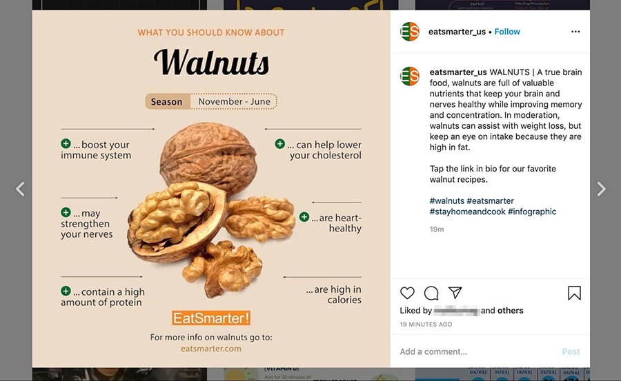Open the #eatsmarter hashtag

tap(491, 201)
